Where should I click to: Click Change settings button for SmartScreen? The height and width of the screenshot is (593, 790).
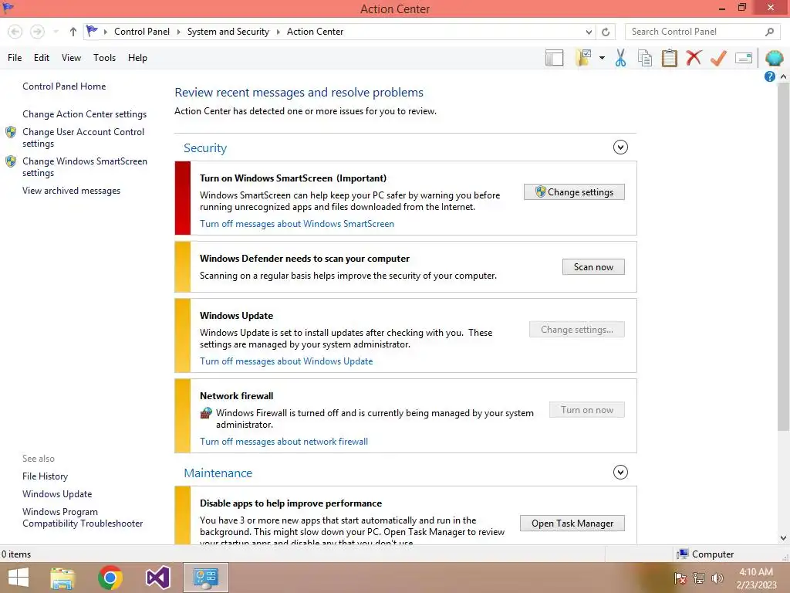[574, 192]
